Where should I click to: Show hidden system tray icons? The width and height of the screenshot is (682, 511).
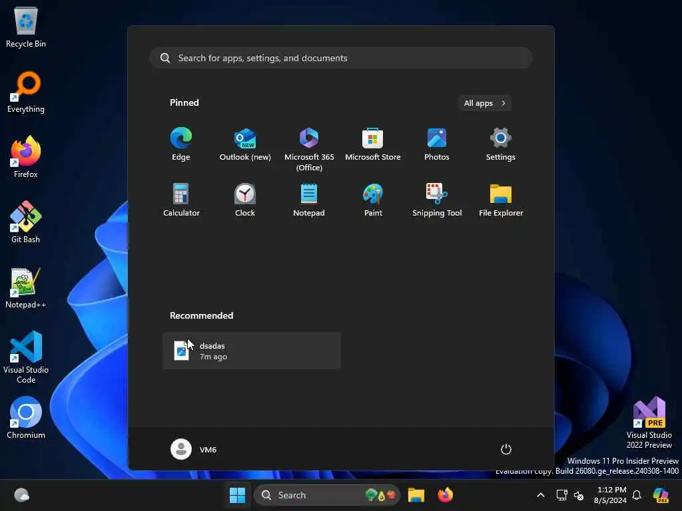[541, 495]
